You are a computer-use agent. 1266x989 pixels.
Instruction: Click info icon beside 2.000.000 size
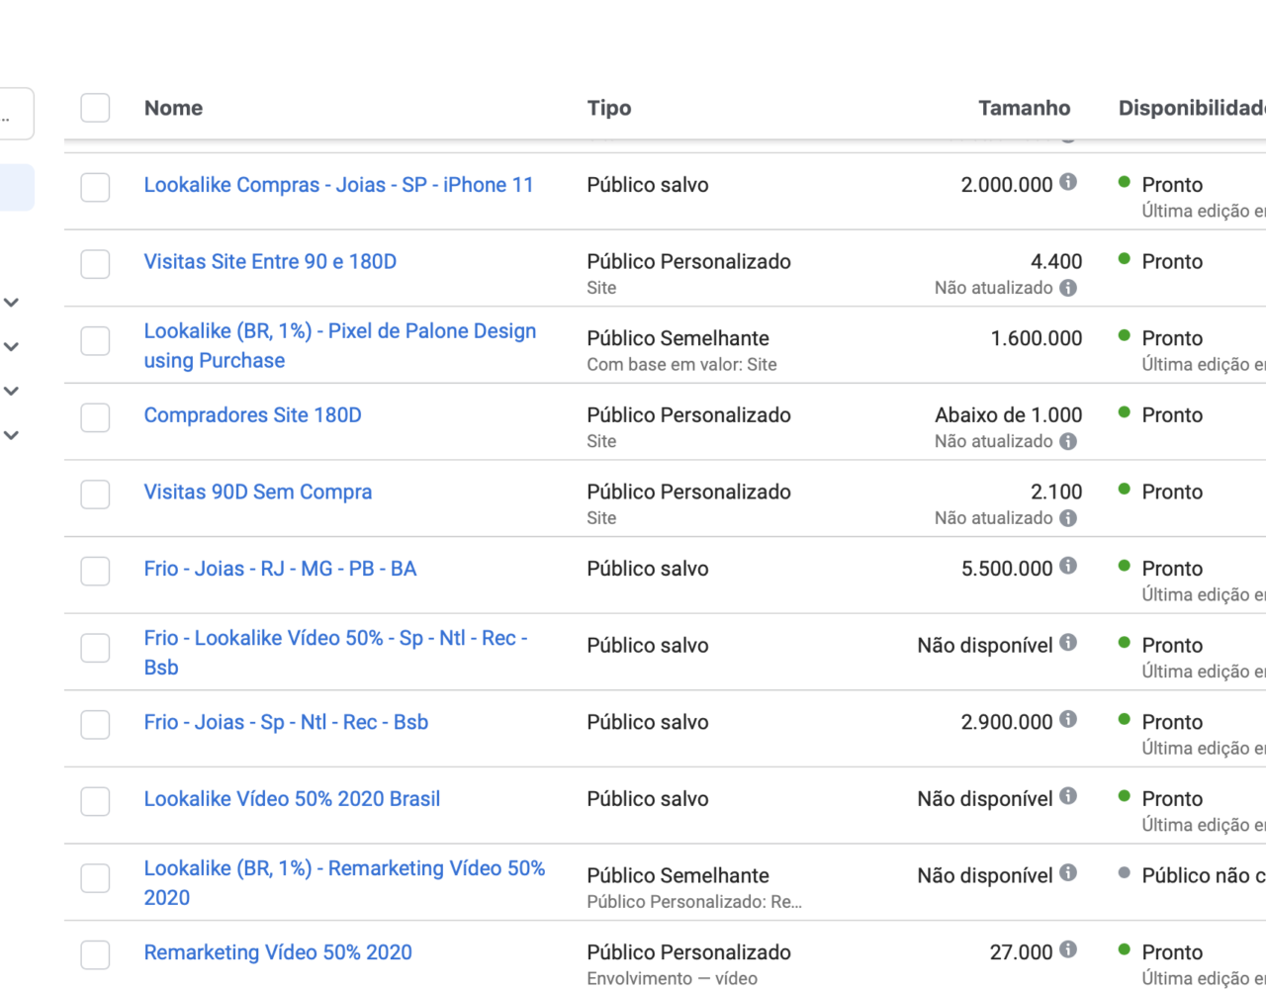(x=1068, y=182)
